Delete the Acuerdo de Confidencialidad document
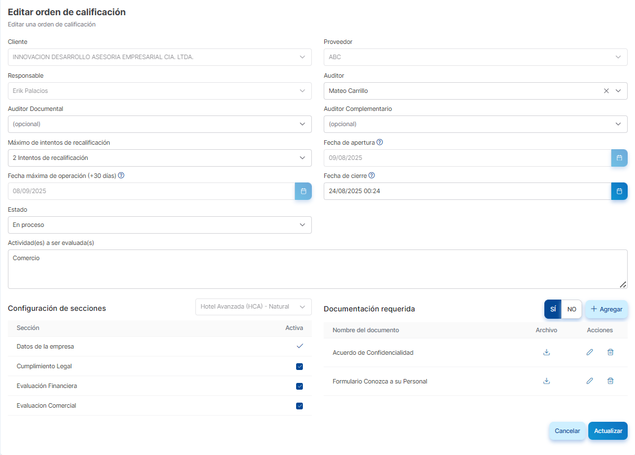Viewport: 635px width, 455px height. (610, 353)
